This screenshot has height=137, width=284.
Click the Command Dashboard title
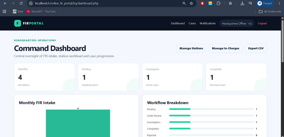pyautogui.click(x=50, y=48)
